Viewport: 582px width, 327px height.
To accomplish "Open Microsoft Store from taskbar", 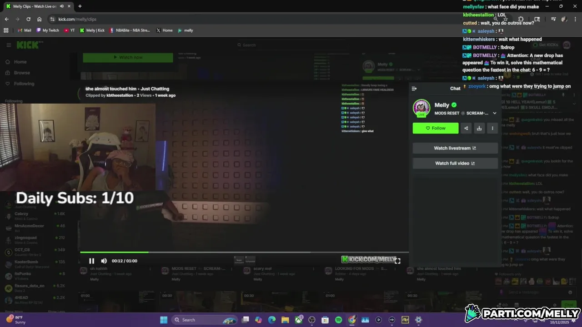I will coord(325,320).
